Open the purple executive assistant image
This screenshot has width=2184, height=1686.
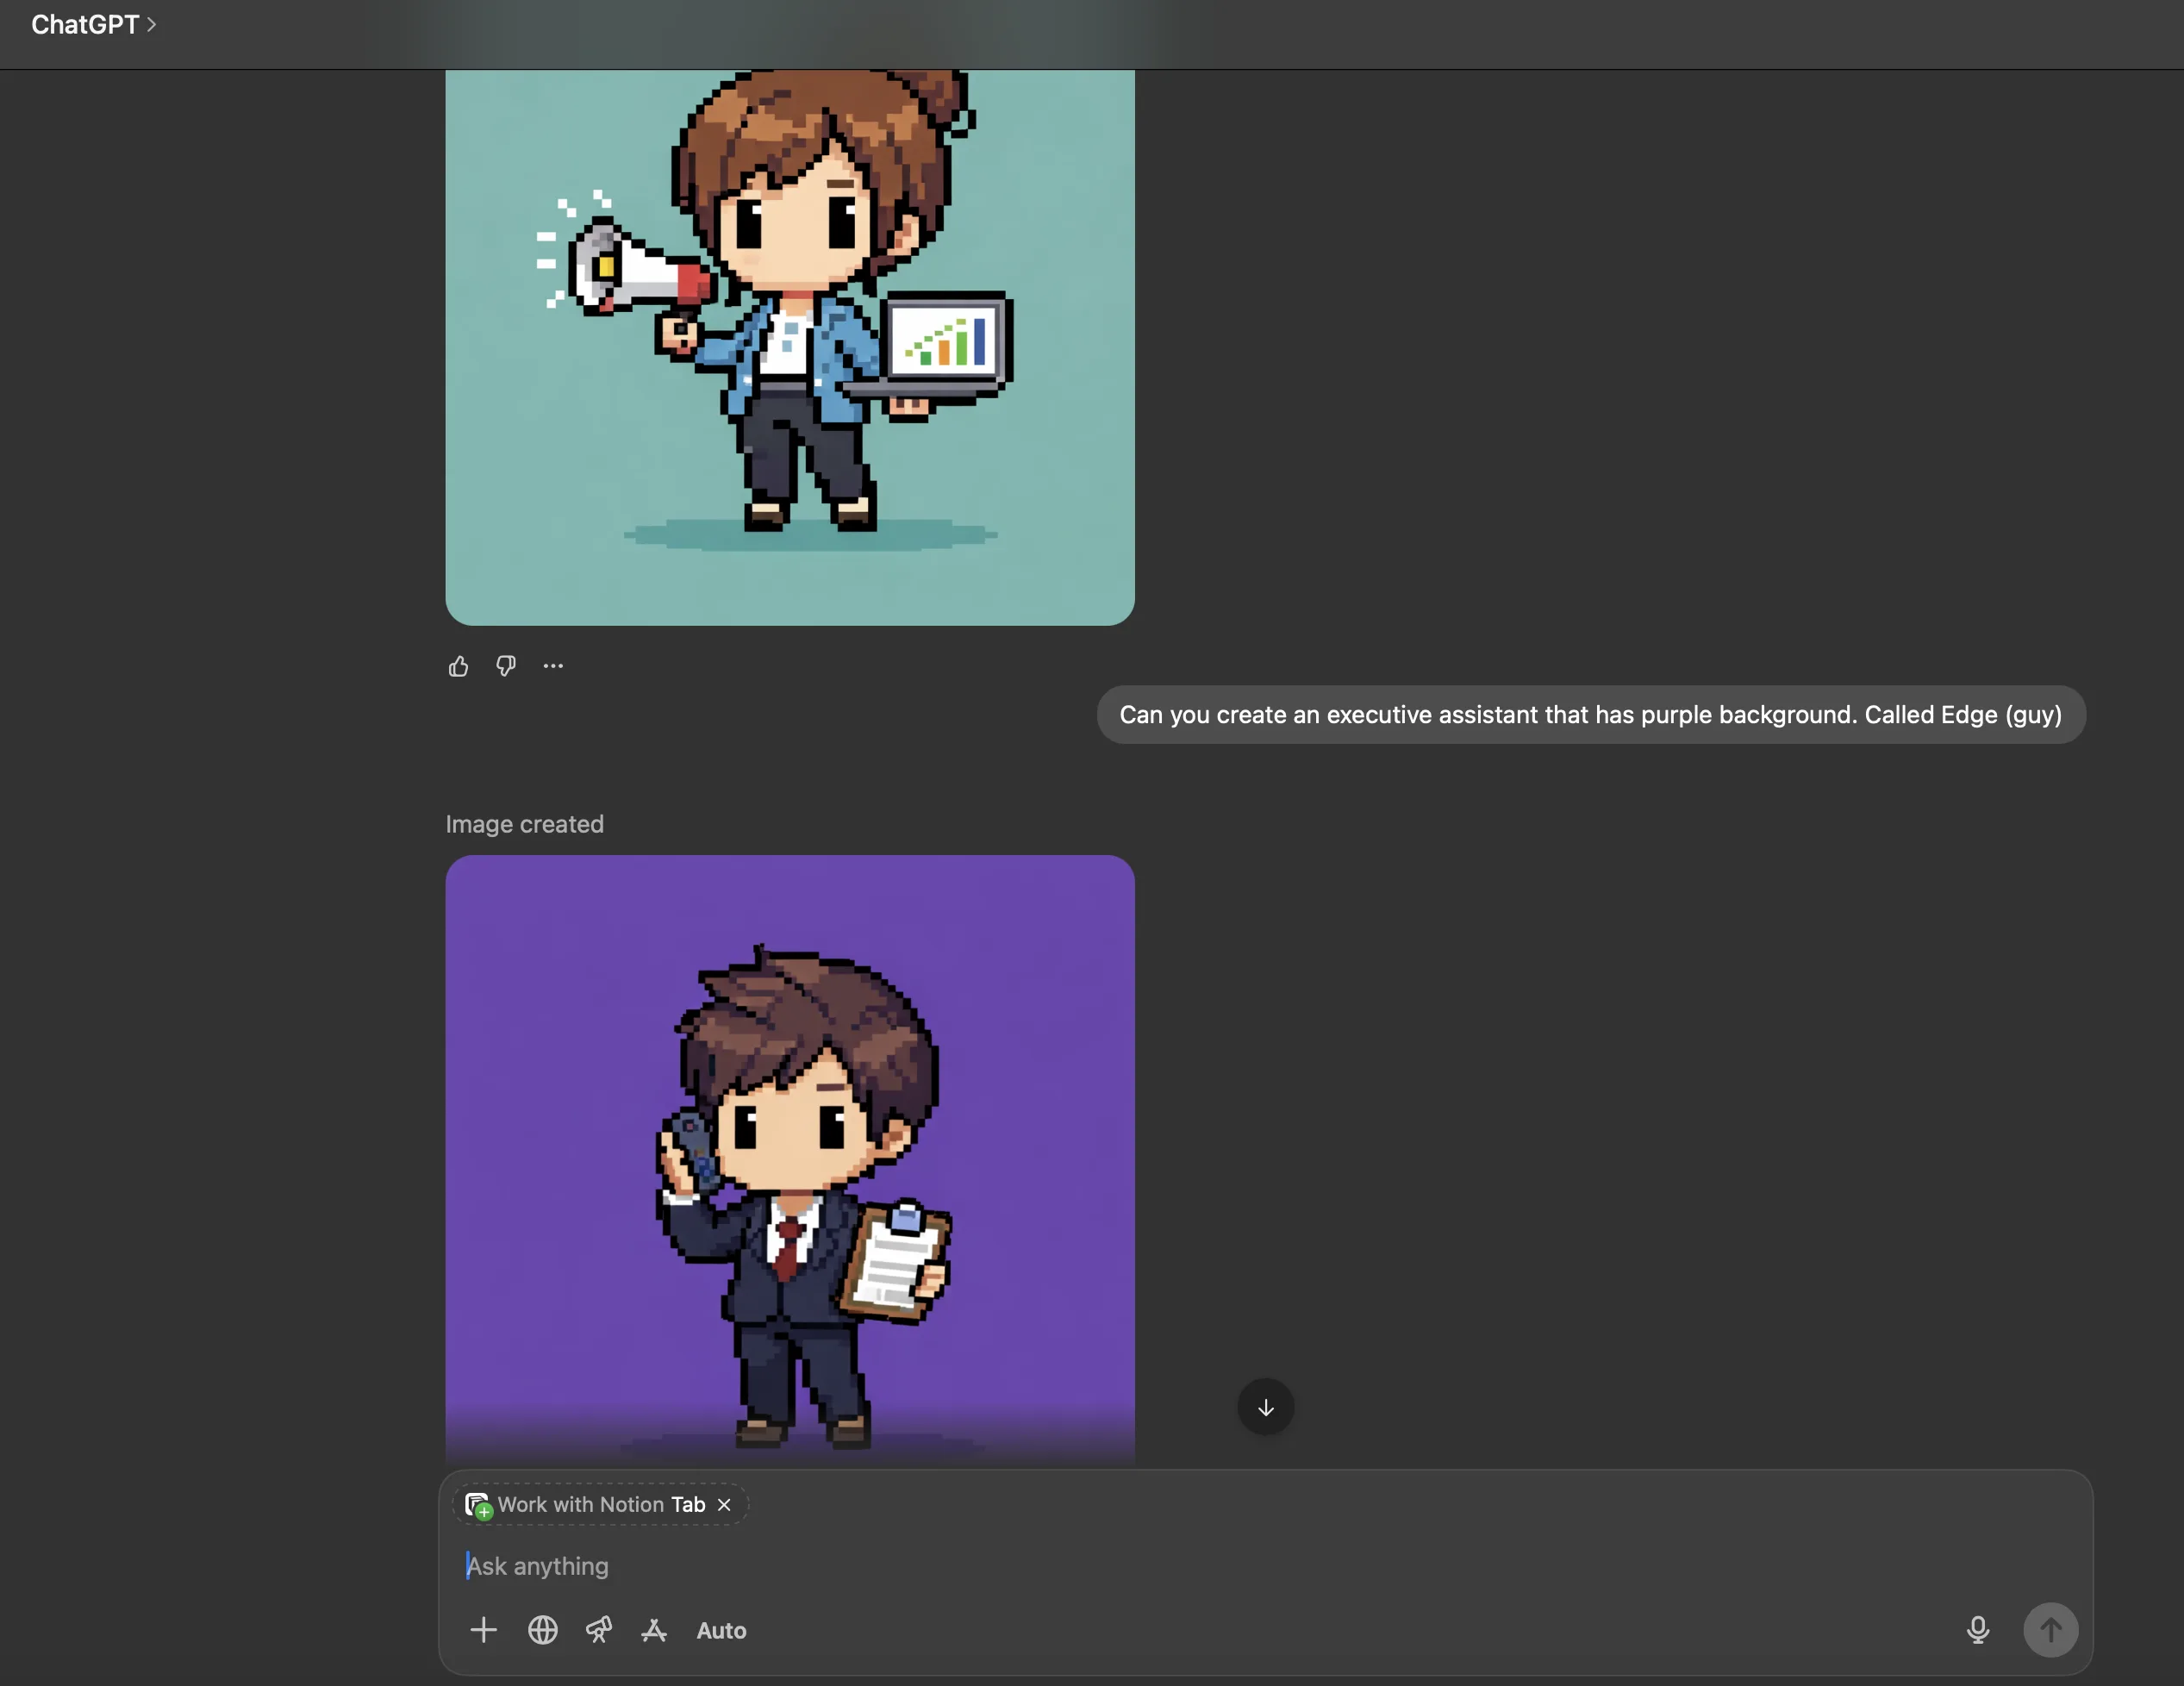789,1160
